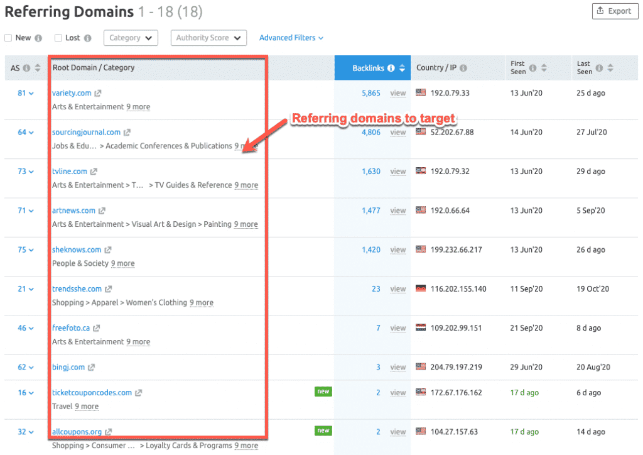The width and height of the screenshot is (643, 455).
Task: Click the Export button
Action: (614, 11)
